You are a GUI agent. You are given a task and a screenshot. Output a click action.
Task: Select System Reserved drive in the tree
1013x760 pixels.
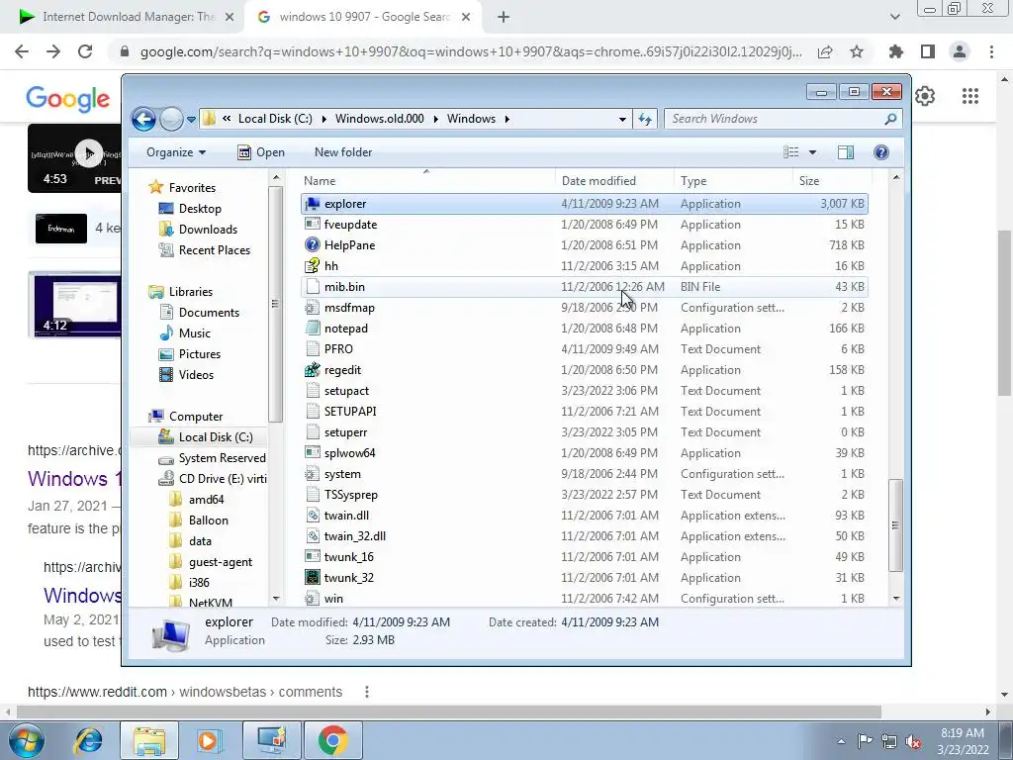tap(222, 458)
